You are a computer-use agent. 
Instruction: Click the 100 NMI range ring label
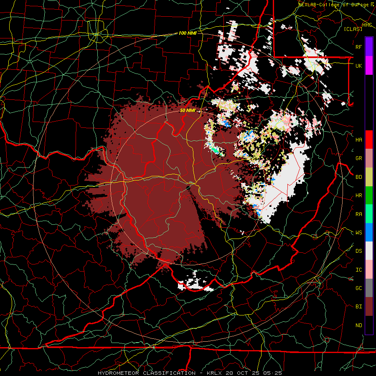click(x=188, y=33)
